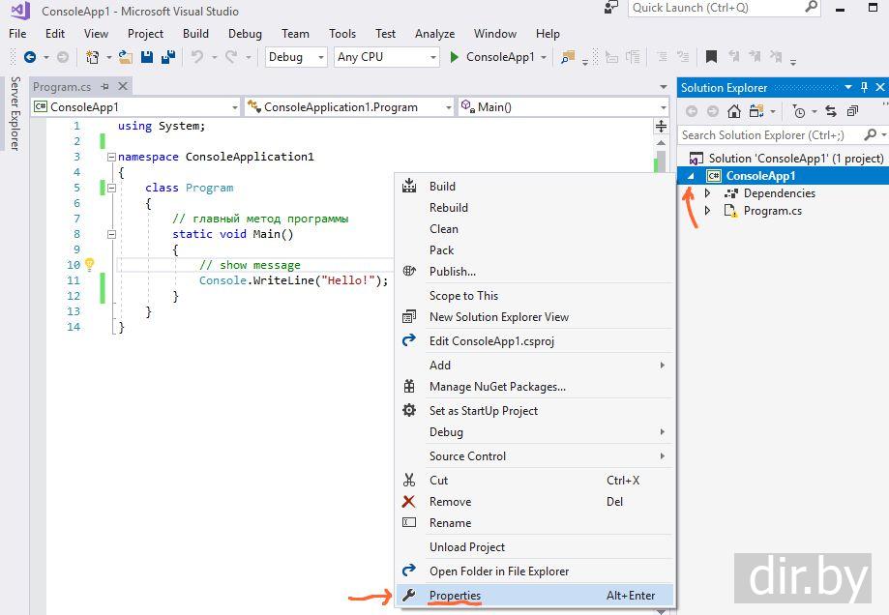Click the Open File folder icon
This screenshot has width=889, height=615.
coord(125,57)
